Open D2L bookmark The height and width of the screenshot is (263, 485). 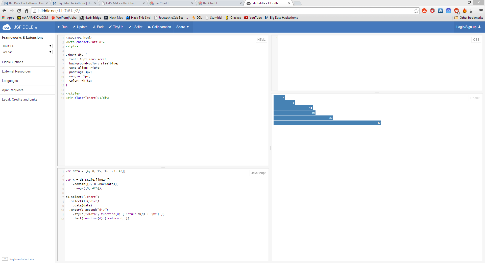[x=197, y=18]
